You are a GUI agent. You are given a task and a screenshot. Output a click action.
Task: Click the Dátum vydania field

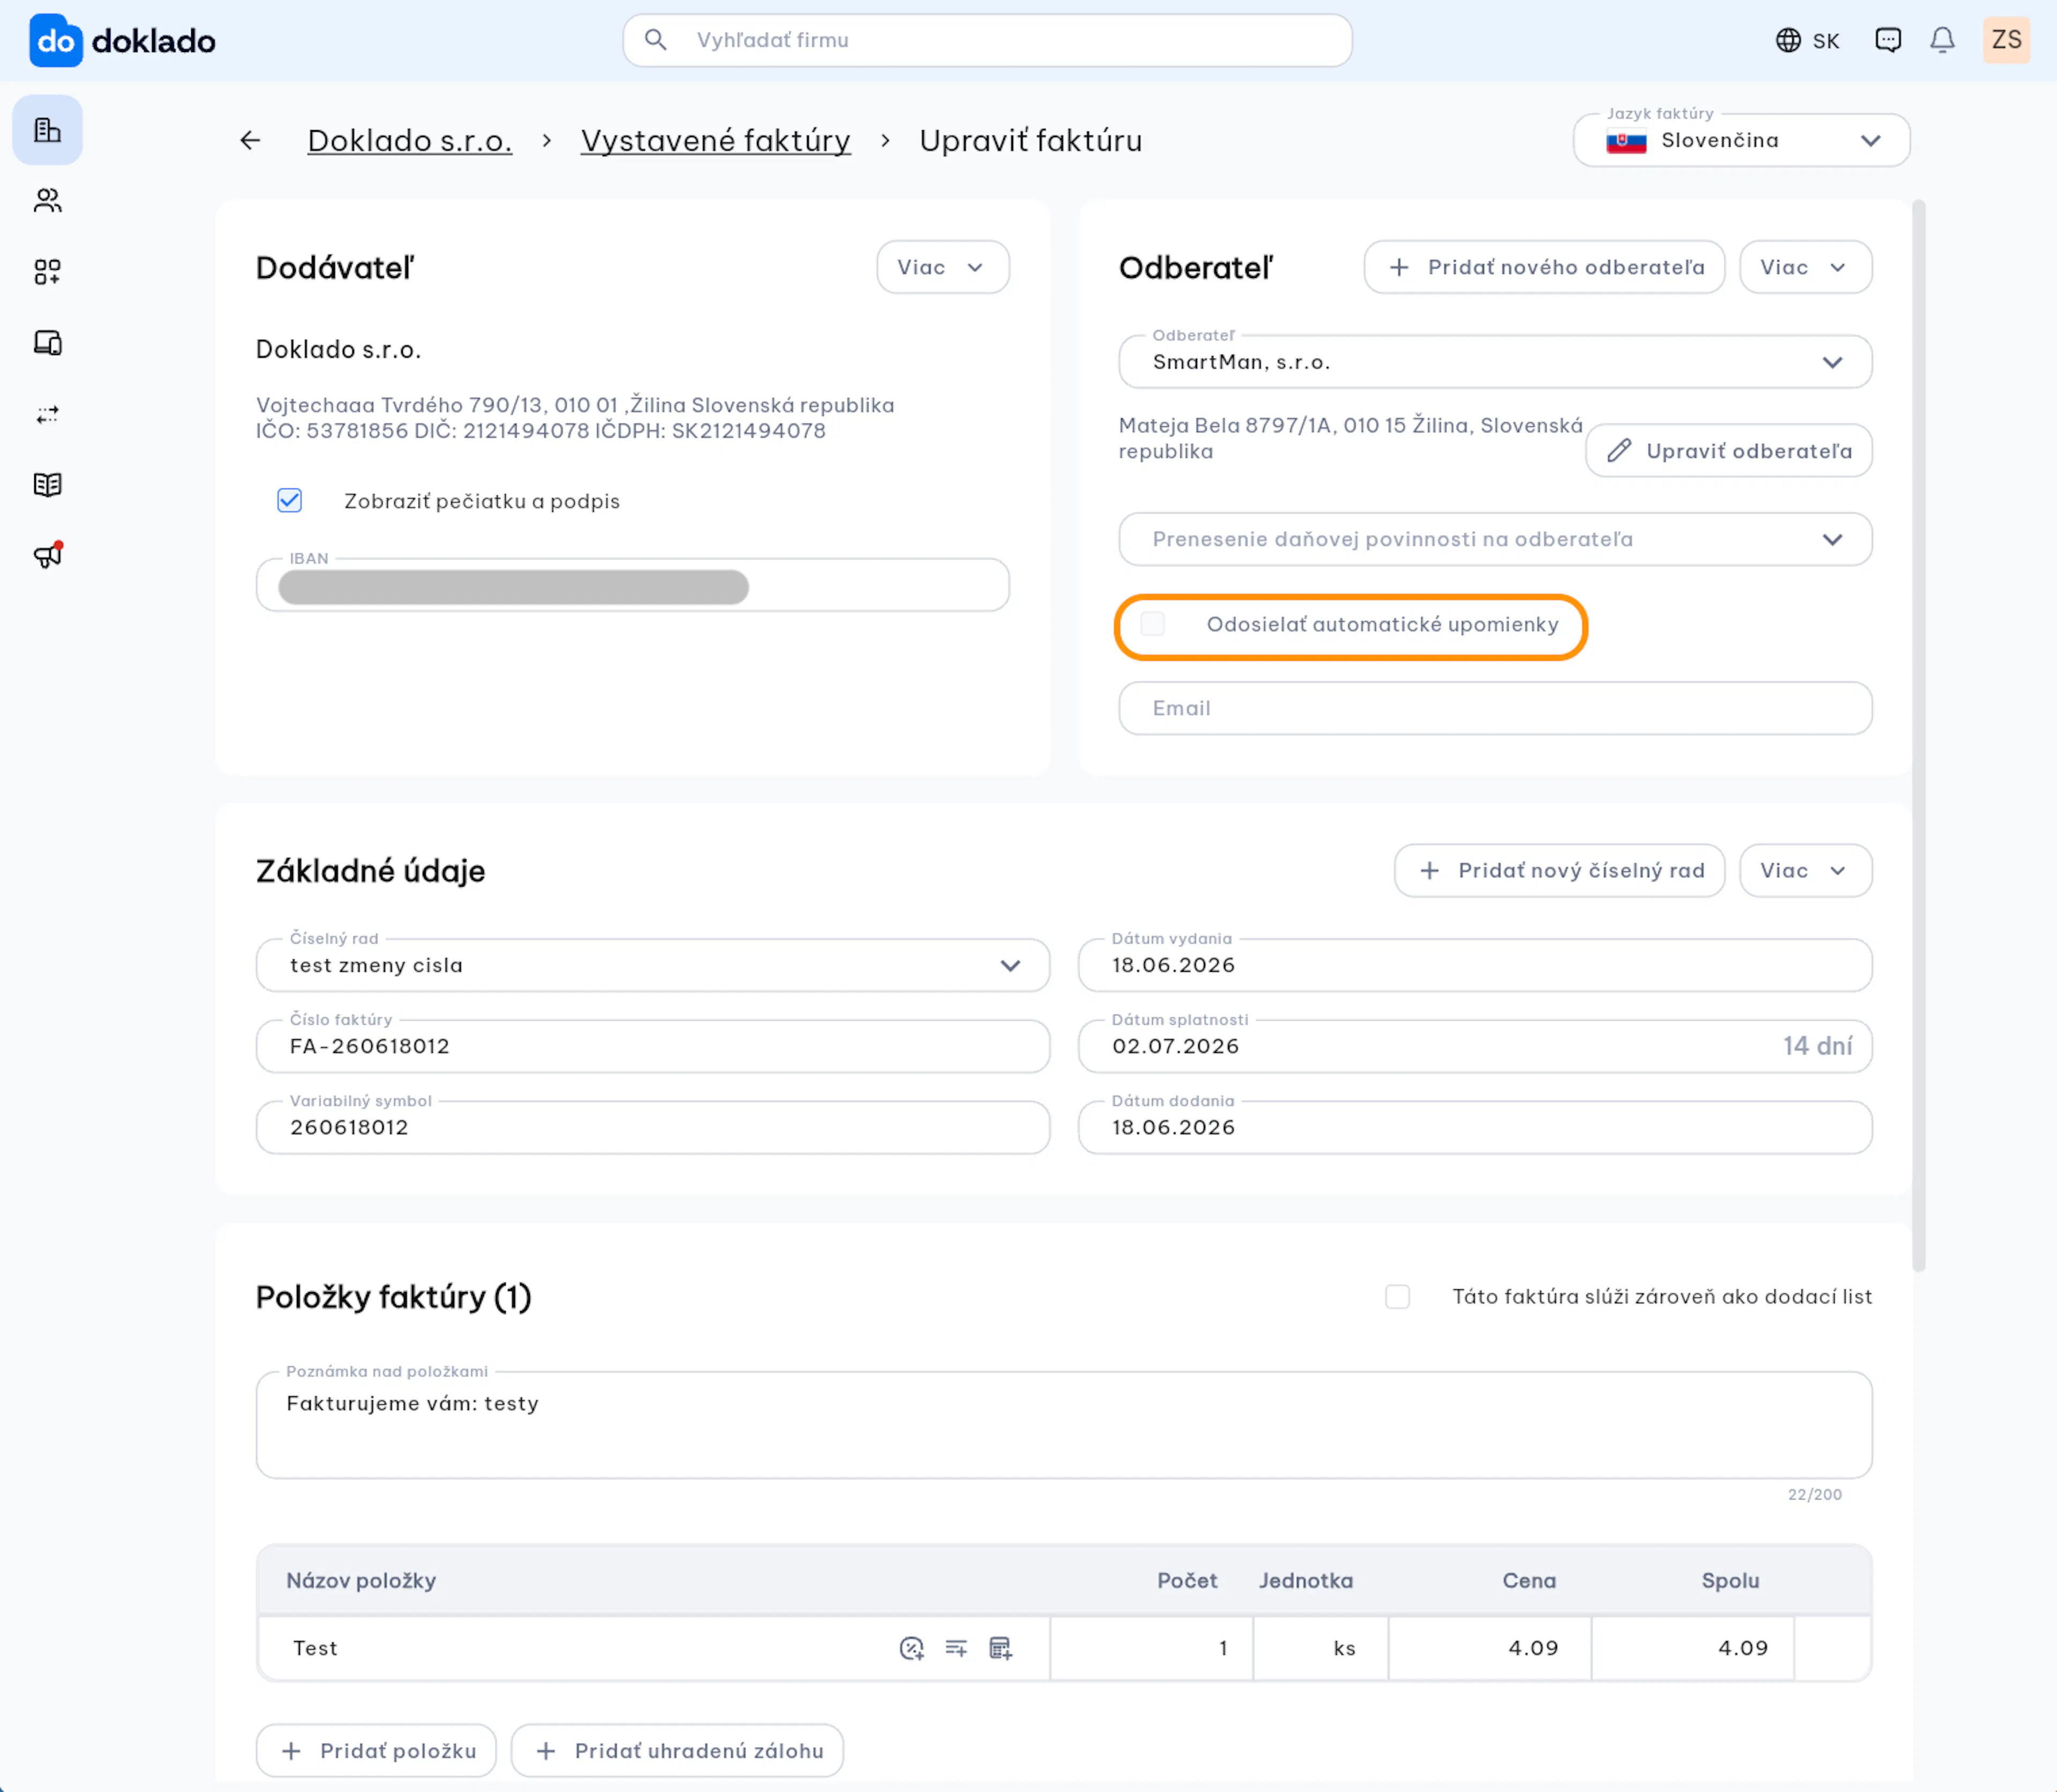[x=1475, y=966]
